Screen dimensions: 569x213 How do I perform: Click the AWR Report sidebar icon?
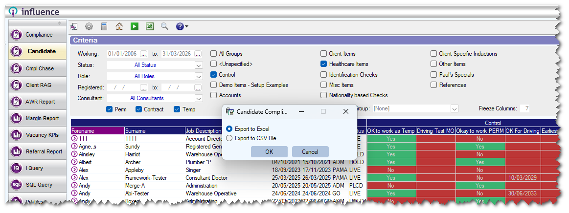(x=16, y=102)
